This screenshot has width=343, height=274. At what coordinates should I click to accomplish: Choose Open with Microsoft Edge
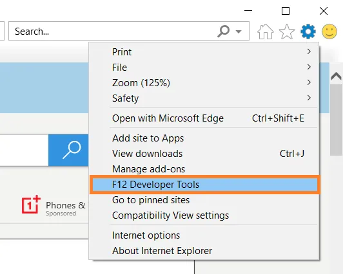coord(204,118)
